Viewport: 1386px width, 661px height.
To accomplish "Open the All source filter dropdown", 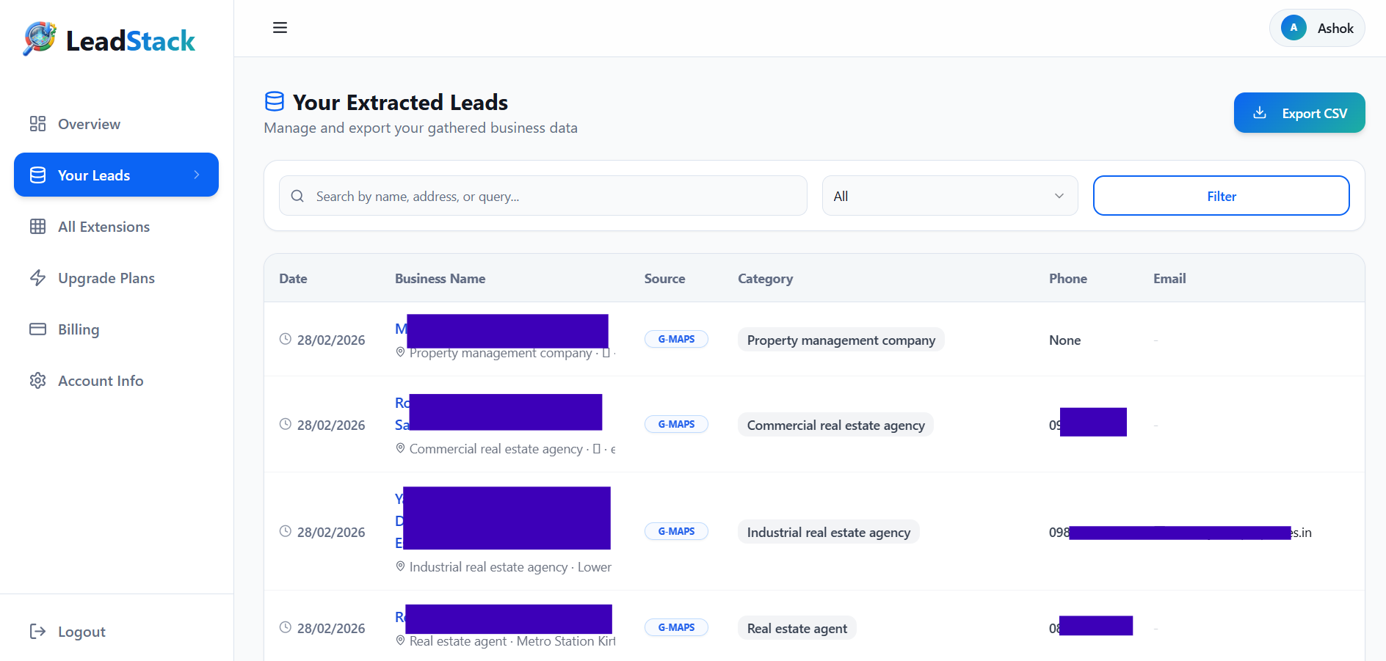I will point(949,196).
